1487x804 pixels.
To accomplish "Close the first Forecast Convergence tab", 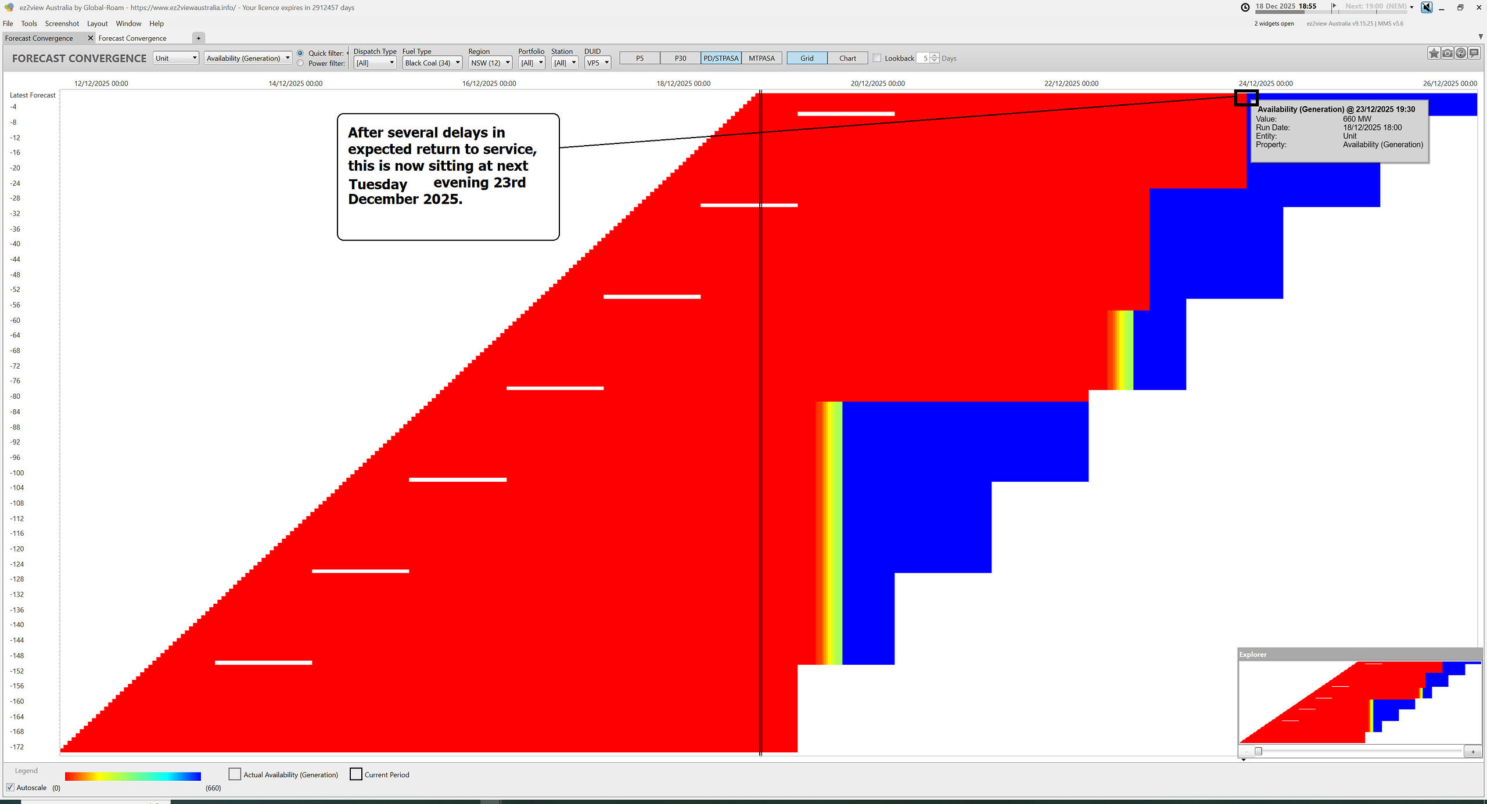I will point(90,38).
